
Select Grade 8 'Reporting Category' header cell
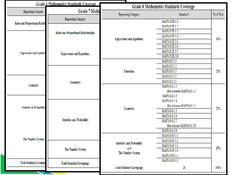(x=129, y=15)
